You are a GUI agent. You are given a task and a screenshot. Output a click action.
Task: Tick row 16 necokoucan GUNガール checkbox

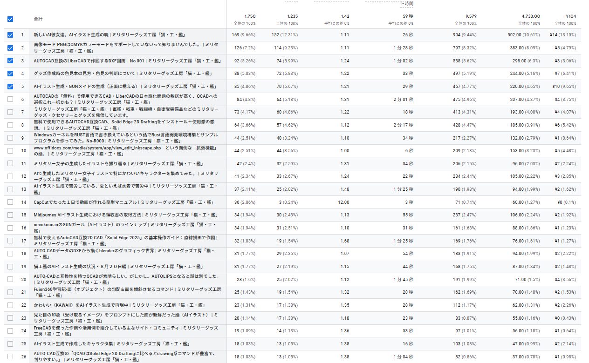pos(10,228)
